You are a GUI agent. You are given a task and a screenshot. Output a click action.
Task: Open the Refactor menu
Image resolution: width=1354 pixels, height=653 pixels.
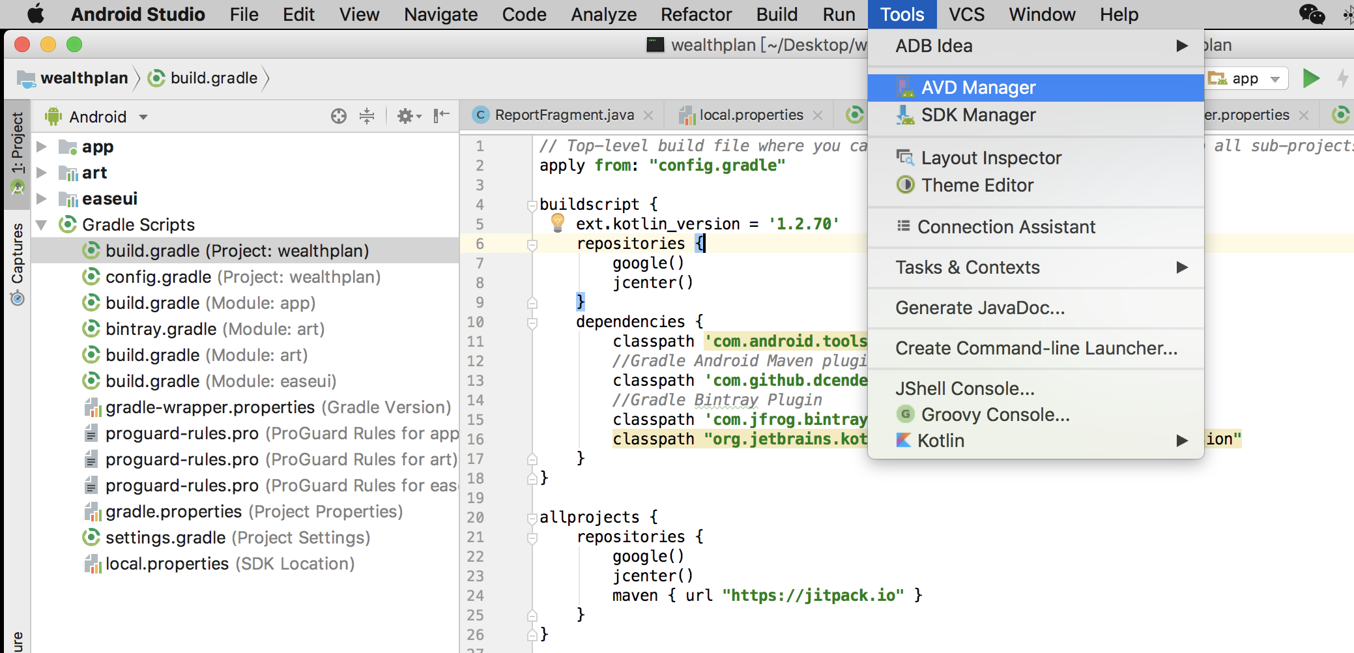(696, 14)
